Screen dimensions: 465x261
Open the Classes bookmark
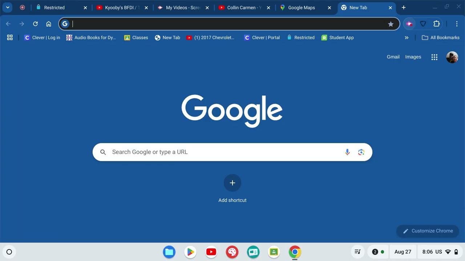[136, 38]
